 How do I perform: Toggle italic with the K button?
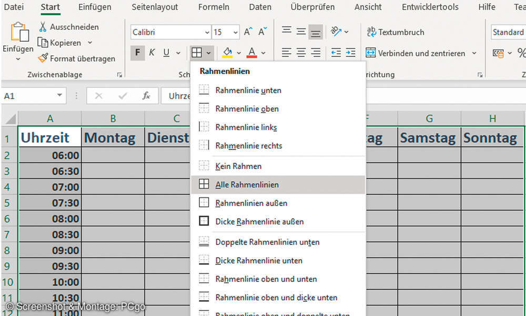pyautogui.click(x=152, y=53)
